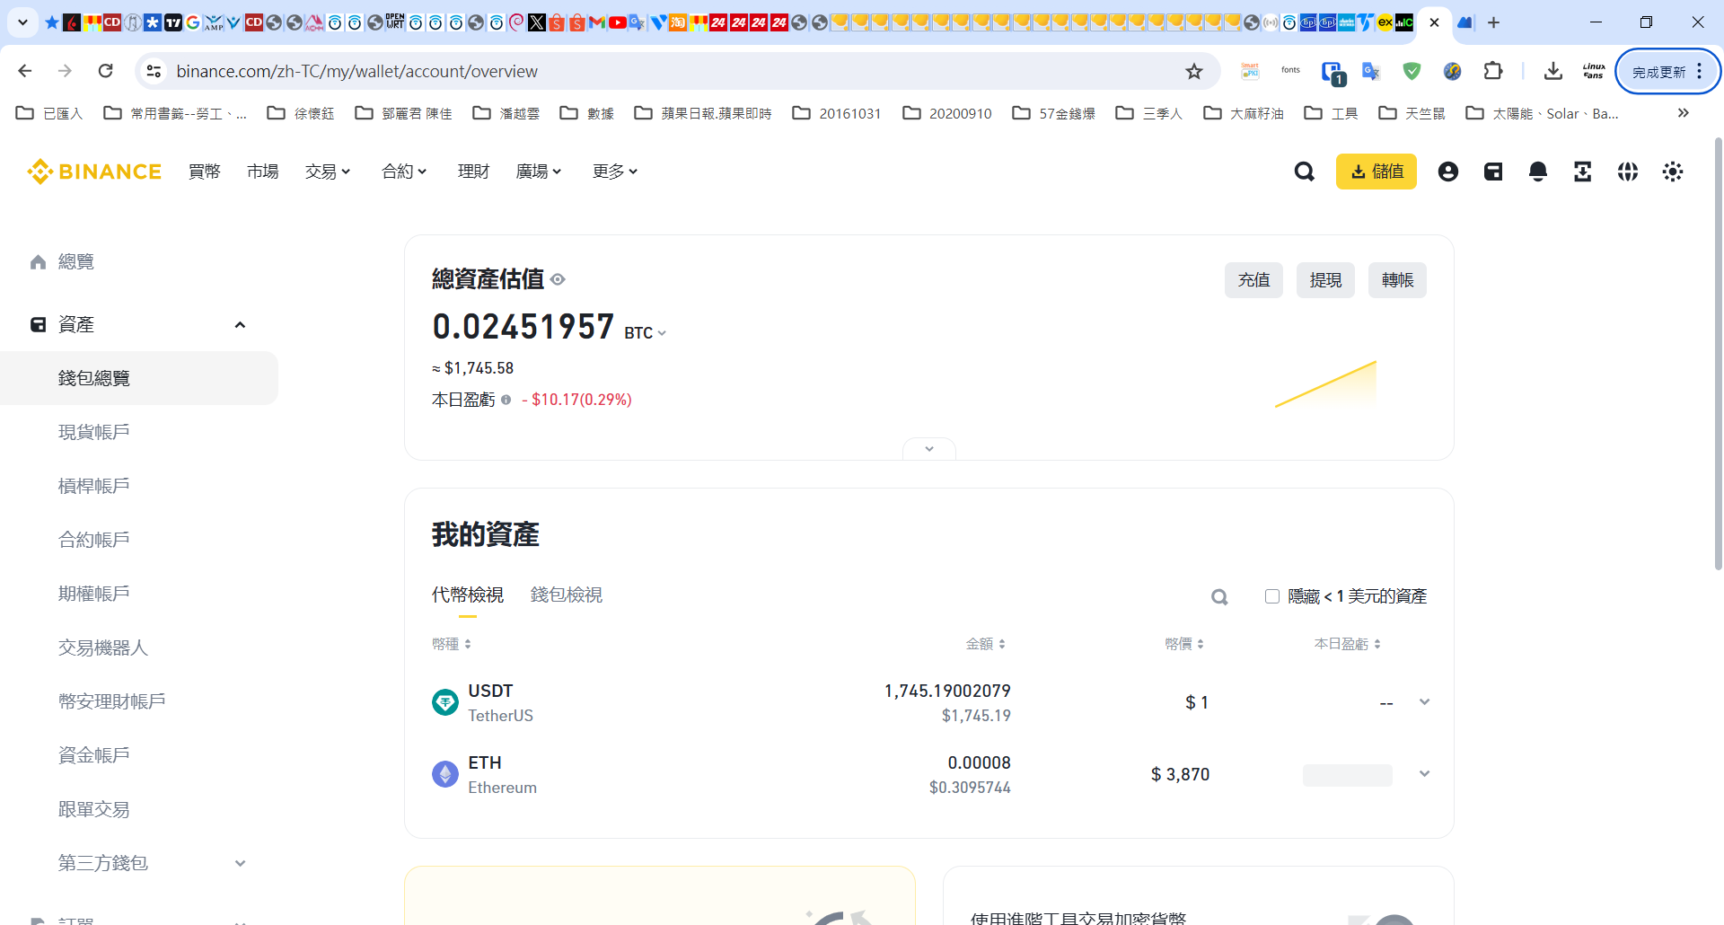Expand the total asset card chevron
The height and width of the screenshot is (925, 1724).
click(x=929, y=448)
